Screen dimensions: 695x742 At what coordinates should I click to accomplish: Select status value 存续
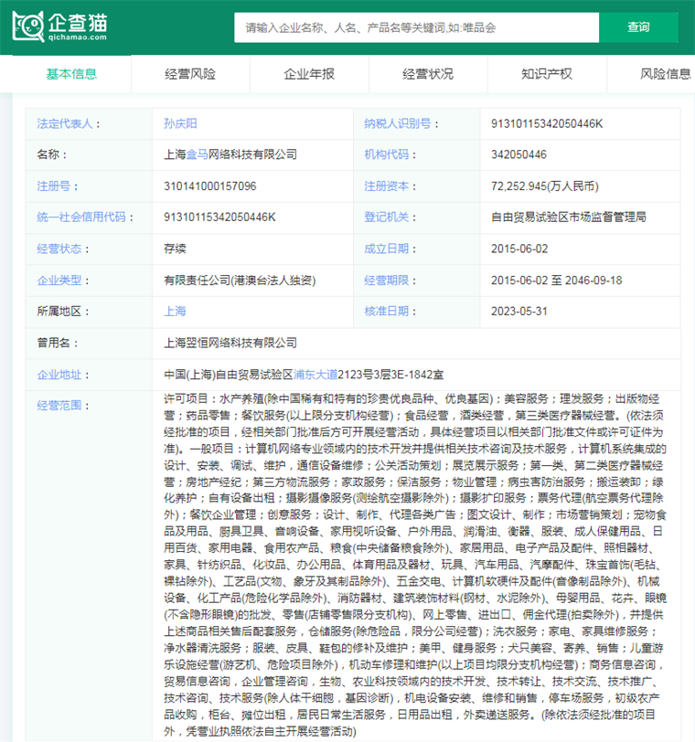pos(175,249)
